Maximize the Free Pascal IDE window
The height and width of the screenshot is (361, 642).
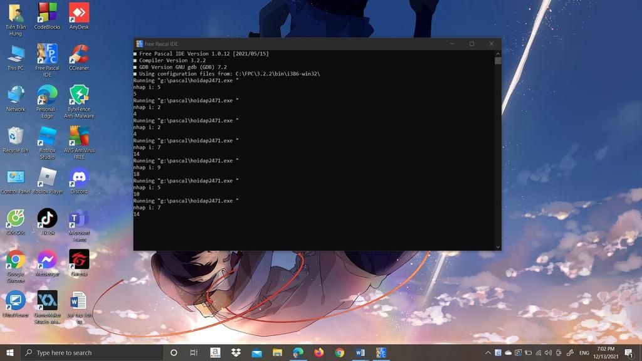coord(471,44)
